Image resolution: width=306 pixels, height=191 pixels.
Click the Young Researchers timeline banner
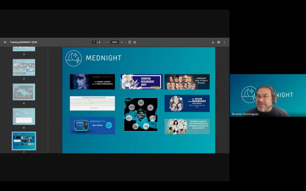coord(92,103)
